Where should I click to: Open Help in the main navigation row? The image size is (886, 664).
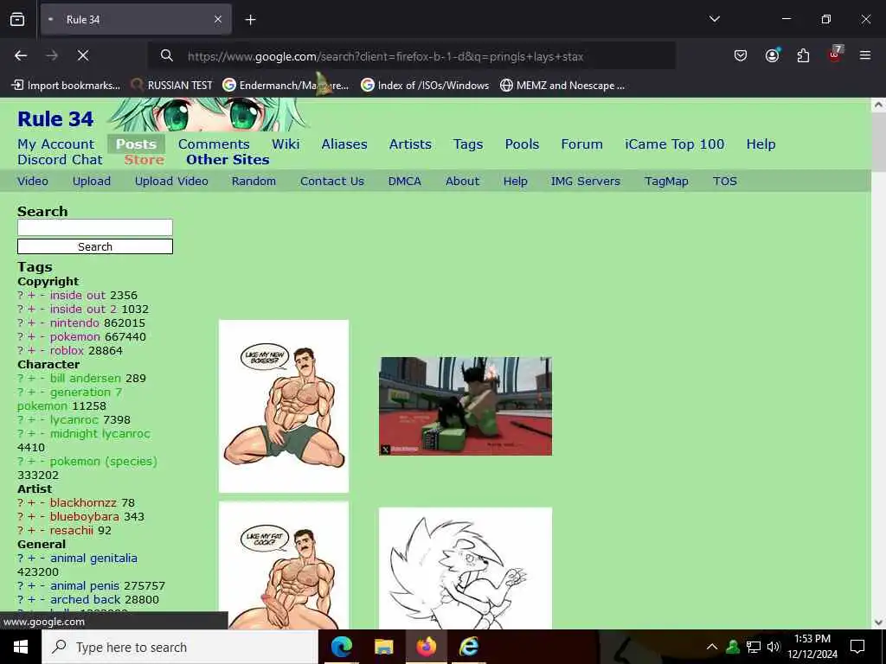(761, 144)
